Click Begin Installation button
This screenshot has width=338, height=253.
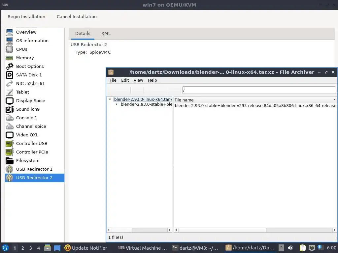tap(26, 16)
